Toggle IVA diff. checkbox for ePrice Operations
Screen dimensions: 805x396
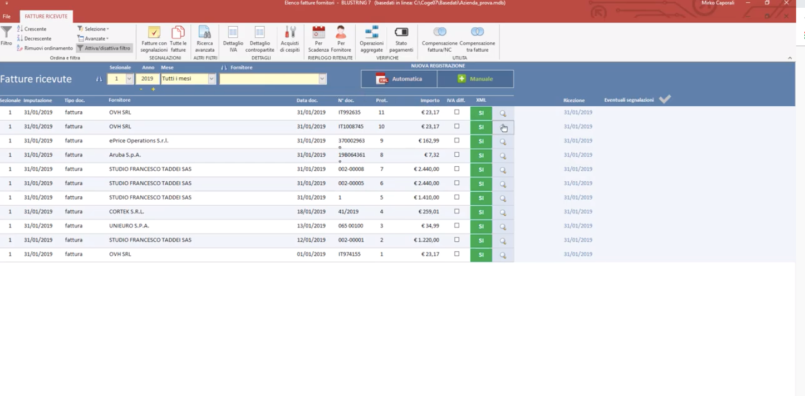coord(457,140)
